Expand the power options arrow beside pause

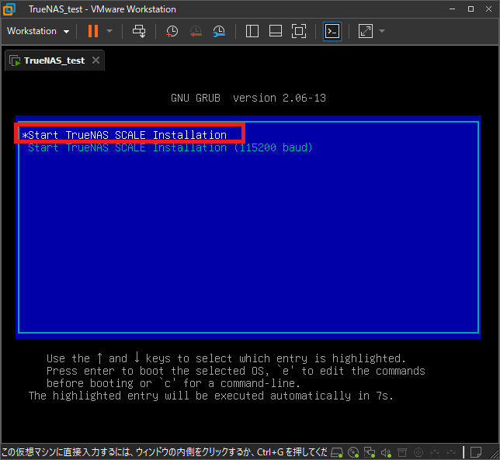coord(109,31)
